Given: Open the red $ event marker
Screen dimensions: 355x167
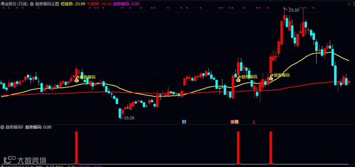Looking at the screenshot, I should (x=254, y=122).
